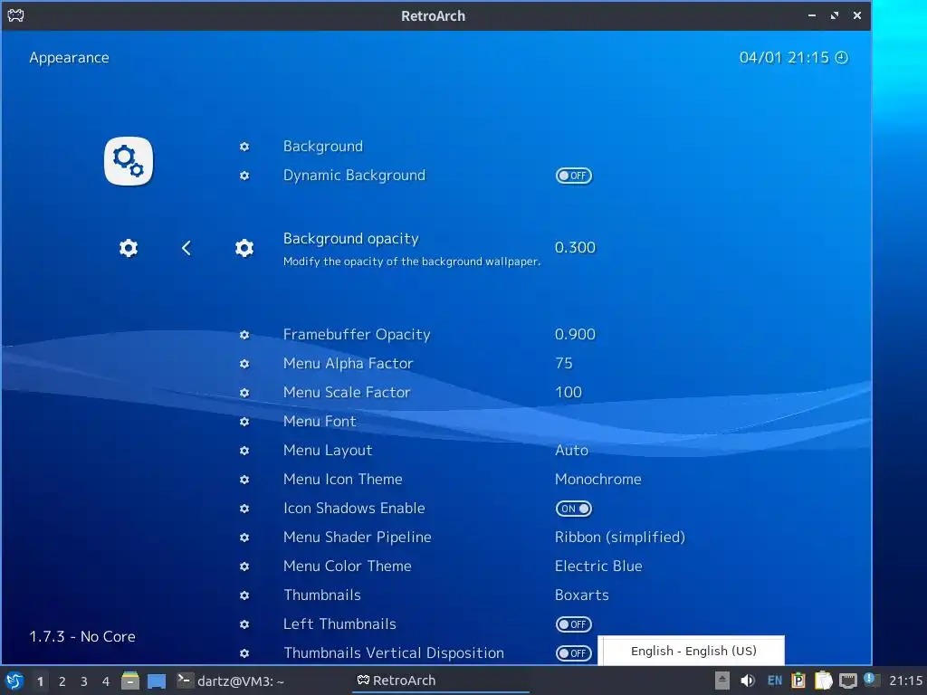Click the 1.7.3 - No Core version text
This screenshot has width=927, height=695.
pyautogui.click(x=82, y=636)
